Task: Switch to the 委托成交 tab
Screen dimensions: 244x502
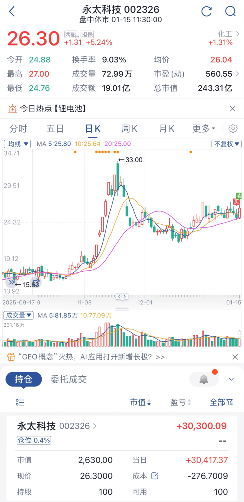Action: (69, 379)
